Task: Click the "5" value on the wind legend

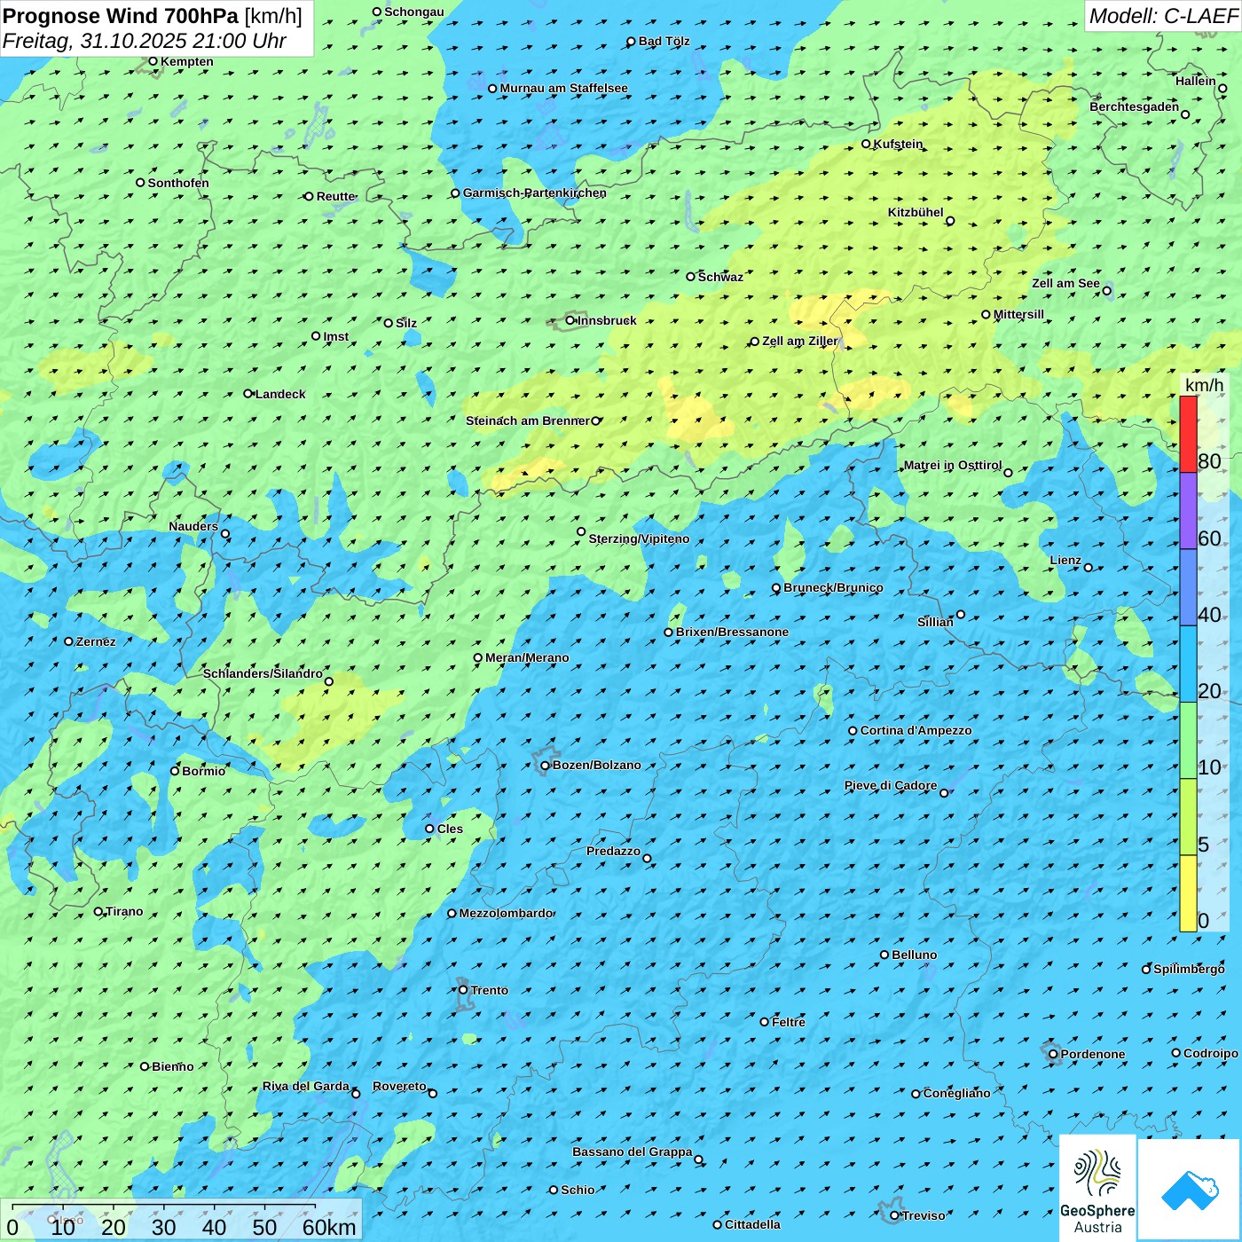Action: [x=1203, y=845]
